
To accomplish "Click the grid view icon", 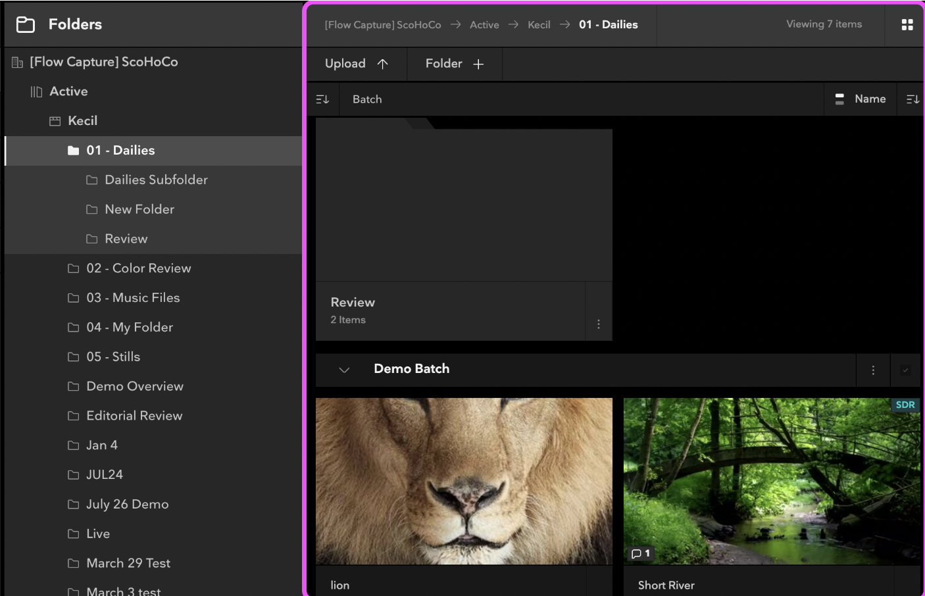I will click(x=907, y=25).
